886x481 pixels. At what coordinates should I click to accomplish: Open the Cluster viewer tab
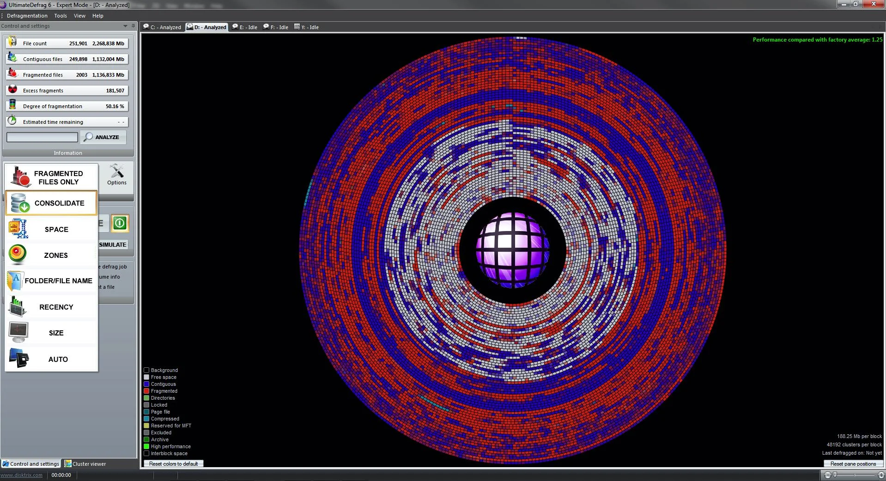click(85, 464)
